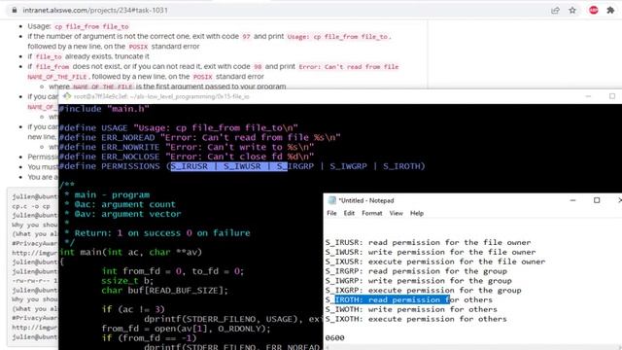Image resolution: width=622 pixels, height=350 pixels.
Task: Click the "char buf[READ_BUF_SIZE];" line
Action: pyautogui.click(x=164, y=291)
